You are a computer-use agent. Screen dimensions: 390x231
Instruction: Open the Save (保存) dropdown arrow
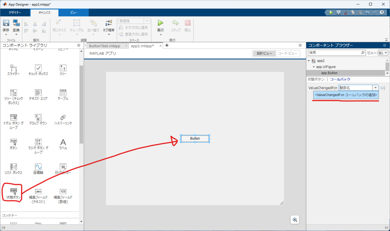click(x=6, y=34)
